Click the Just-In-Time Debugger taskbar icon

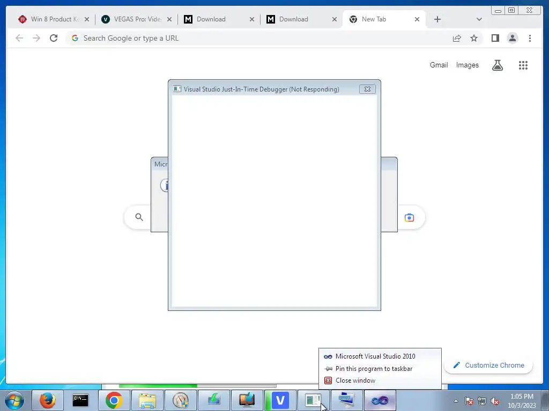tap(313, 400)
